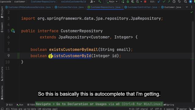Show hidden editor tabs chevron
This screenshot has width=195, height=110.
click(187, 7)
